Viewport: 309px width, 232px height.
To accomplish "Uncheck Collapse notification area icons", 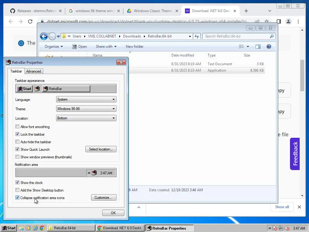I will pyautogui.click(x=17, y=198).
